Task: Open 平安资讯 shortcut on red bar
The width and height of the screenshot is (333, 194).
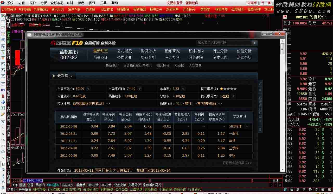Action: click(9, 9)
